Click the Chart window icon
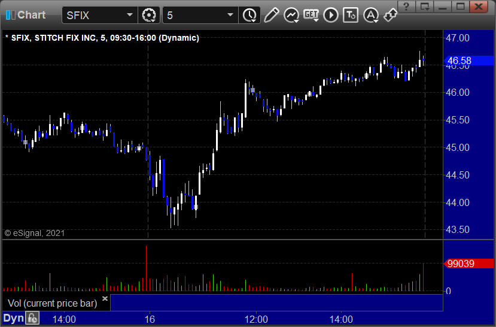Image resolution: width=496 pixels, height=327 pixels. [x=10, y=15]
